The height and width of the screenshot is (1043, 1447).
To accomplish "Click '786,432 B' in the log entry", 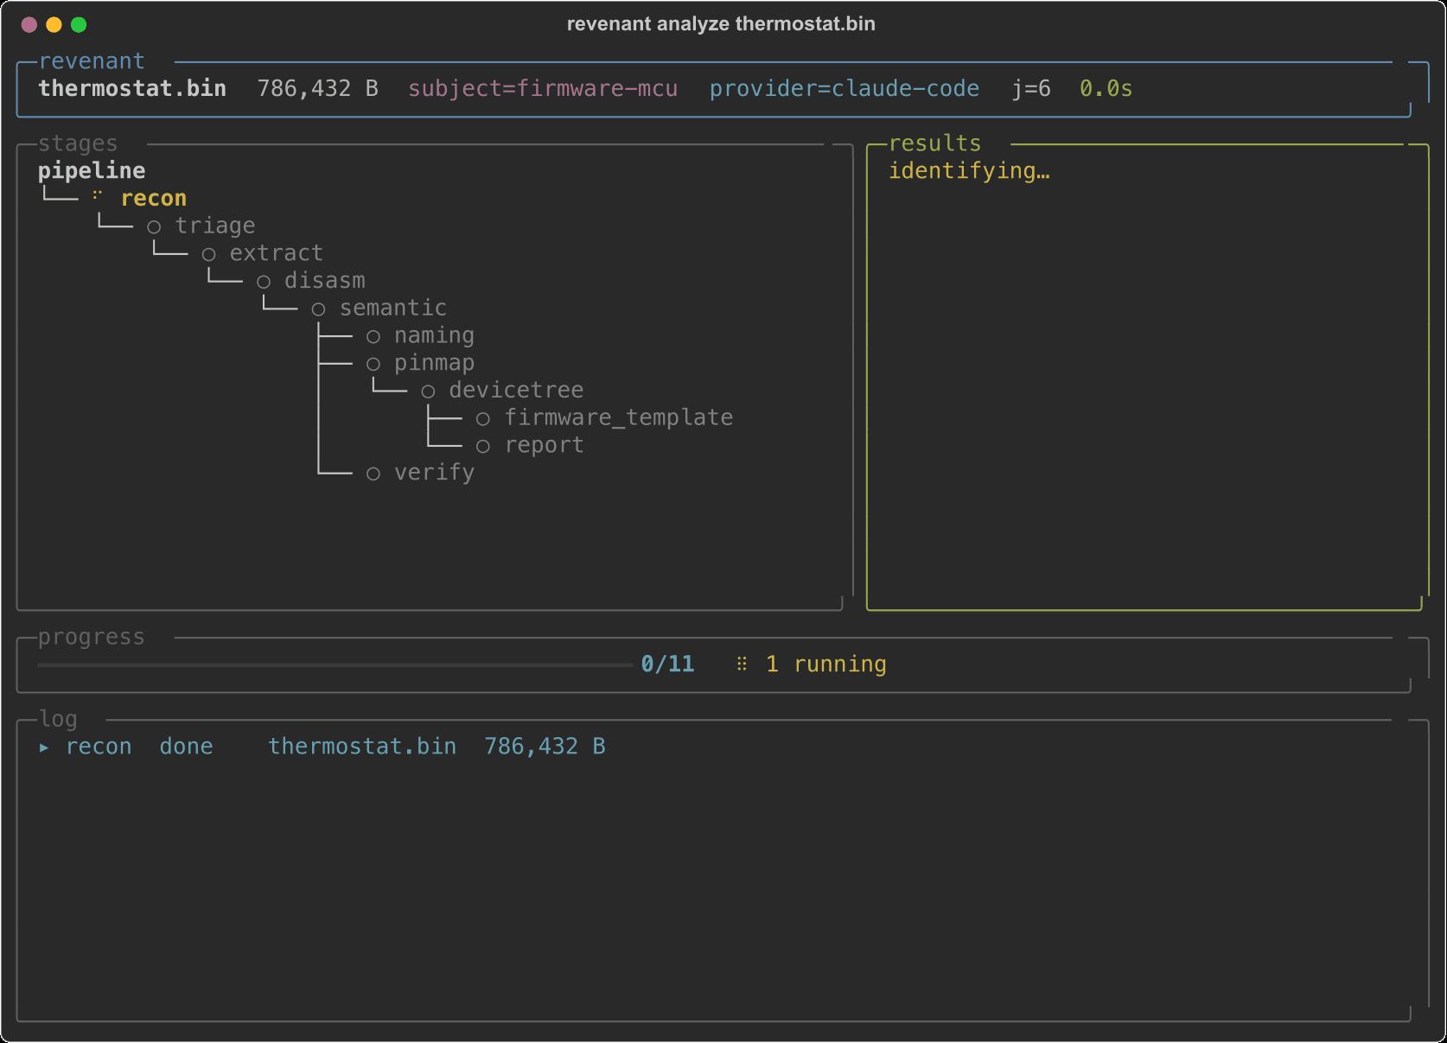I will coord(545,747).
